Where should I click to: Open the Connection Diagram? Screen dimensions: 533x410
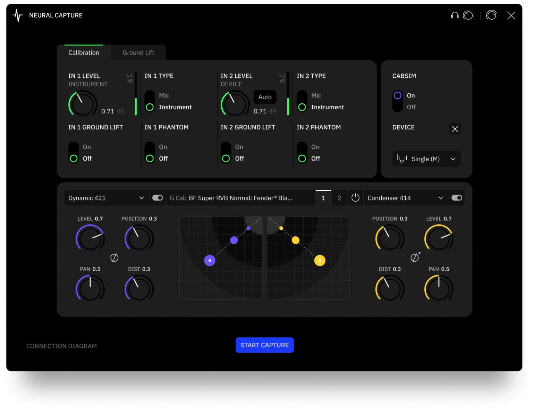tap(61, 345)
